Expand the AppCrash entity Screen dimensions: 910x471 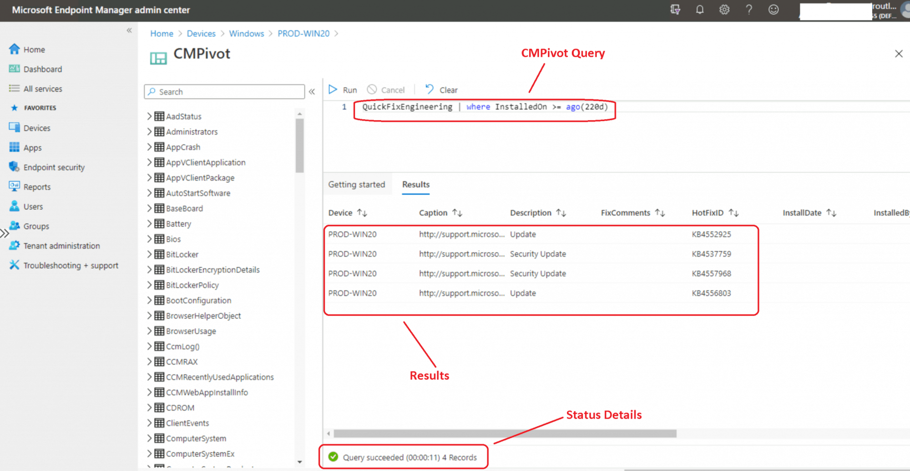tap(149, 147)
